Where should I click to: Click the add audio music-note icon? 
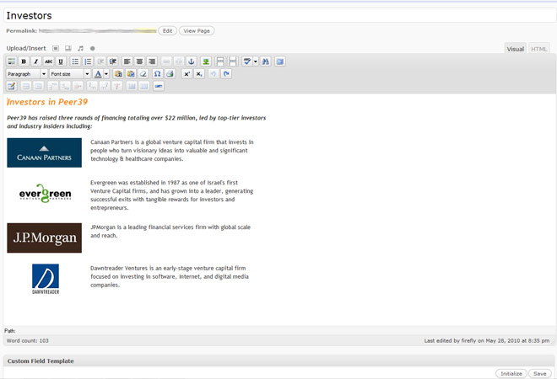pos(81,48)
